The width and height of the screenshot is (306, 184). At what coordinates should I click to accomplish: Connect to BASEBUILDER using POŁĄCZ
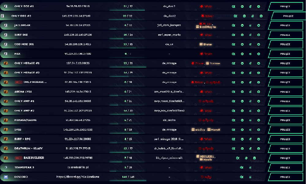coord(285,158)
